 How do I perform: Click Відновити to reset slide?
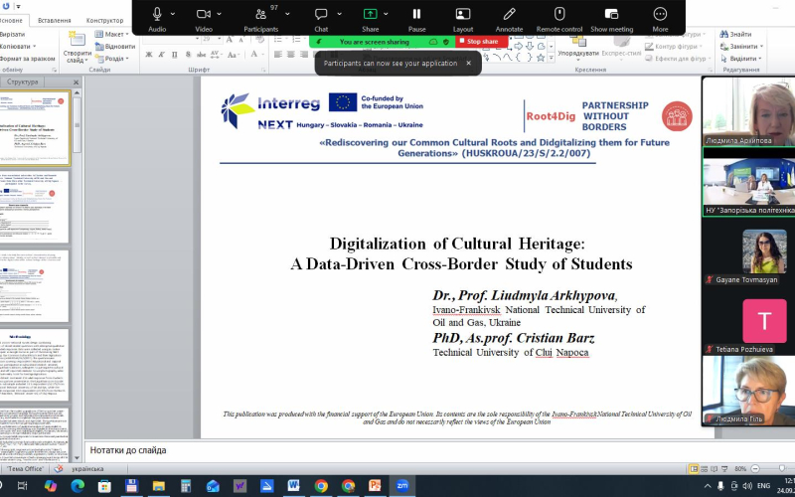pyautogui.click(x=115, y=46)
